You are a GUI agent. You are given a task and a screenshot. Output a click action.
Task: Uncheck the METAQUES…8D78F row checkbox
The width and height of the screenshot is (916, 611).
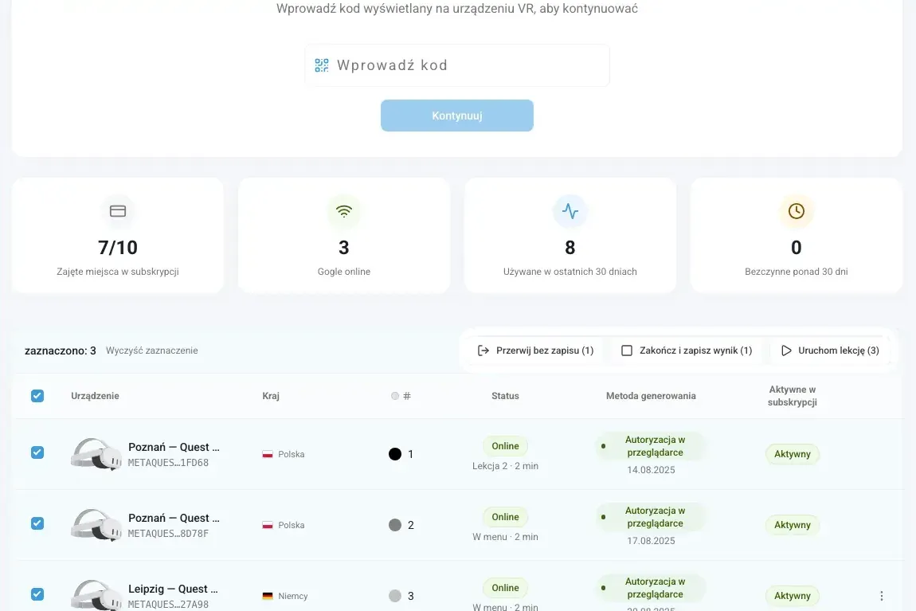click(37, 523)
